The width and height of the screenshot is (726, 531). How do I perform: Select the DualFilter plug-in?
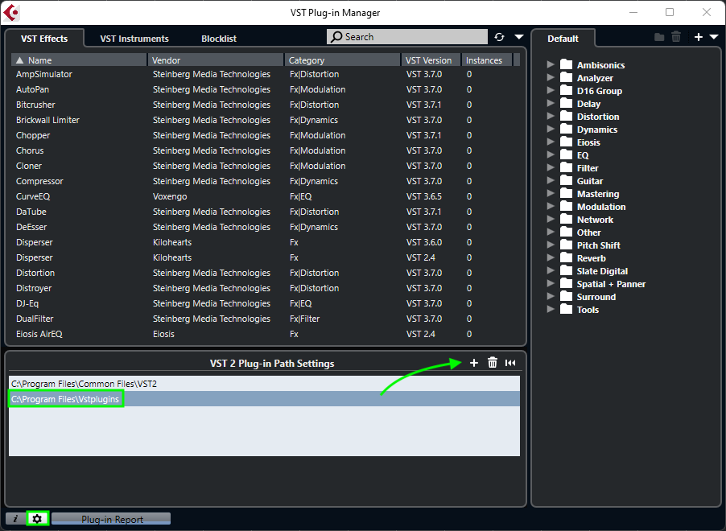tap(266, 319)
